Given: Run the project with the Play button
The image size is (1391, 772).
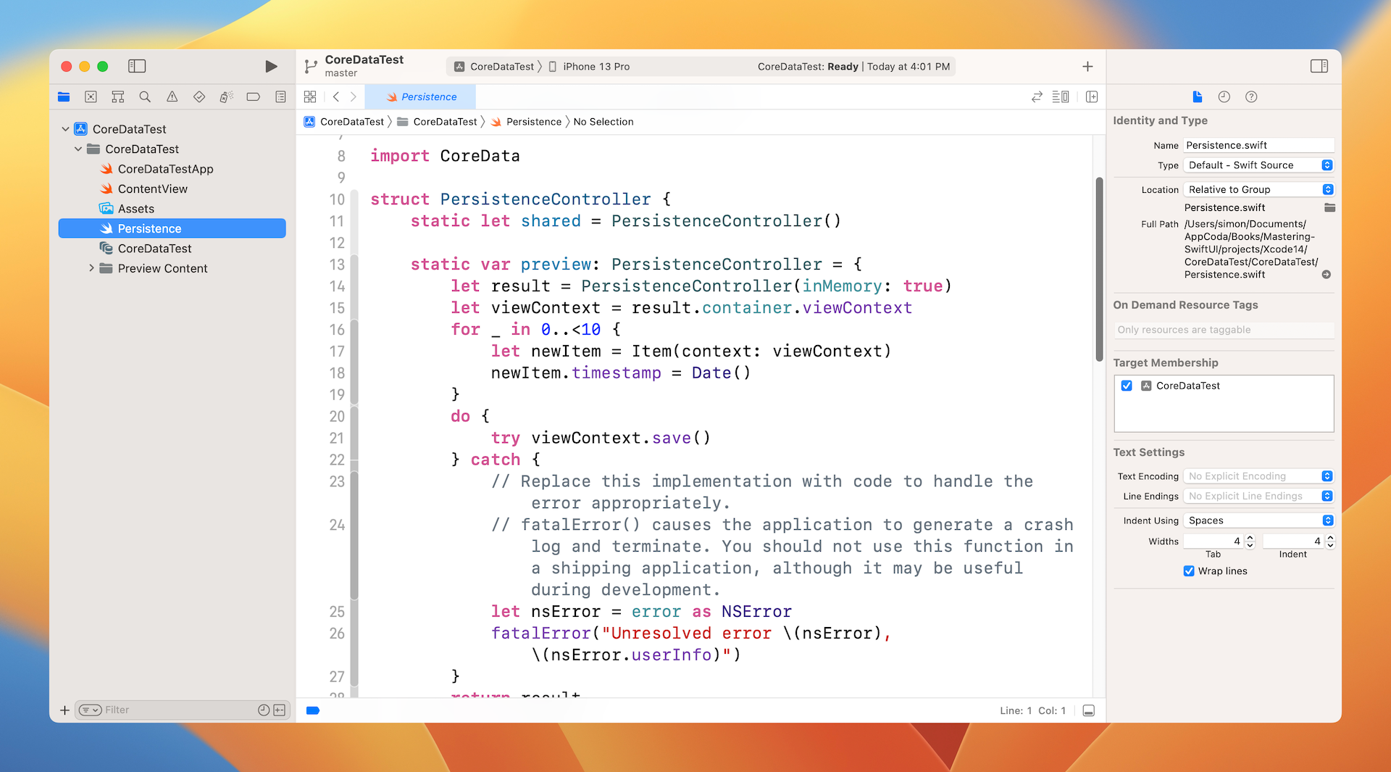Looking at the screenshot, I should tap(271, 66).
